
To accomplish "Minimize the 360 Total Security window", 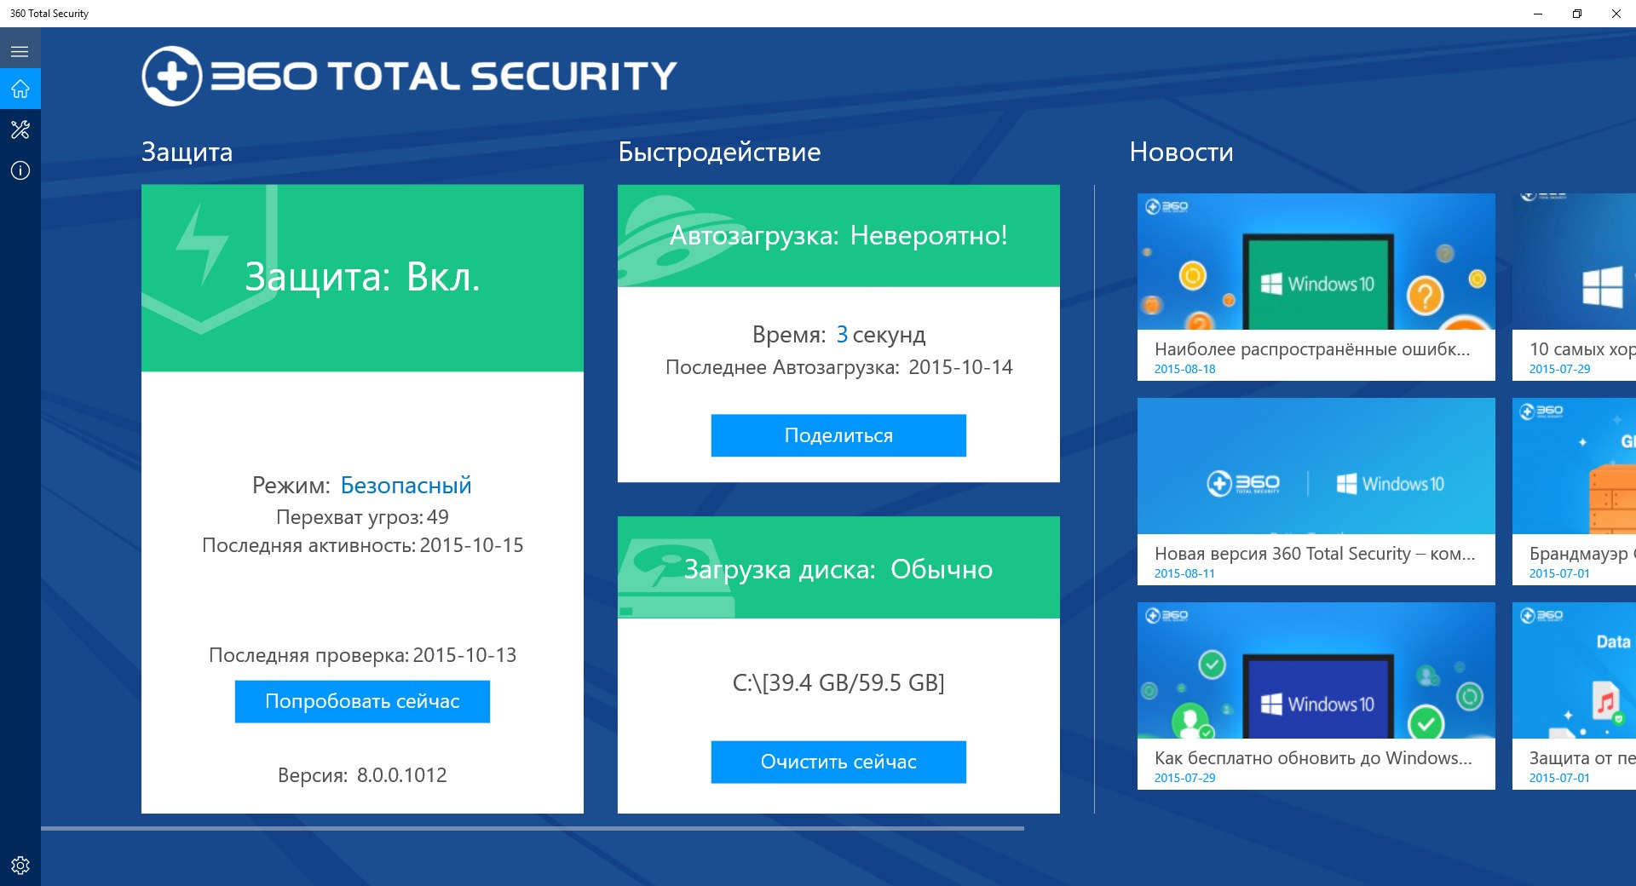I will 1538,14.
